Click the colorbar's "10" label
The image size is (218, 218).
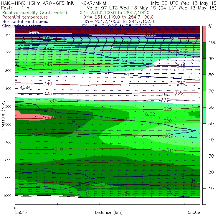point(211,188)
